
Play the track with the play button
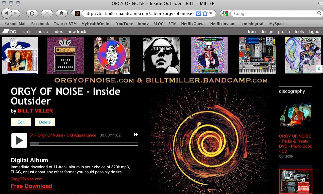coord(19,140)
